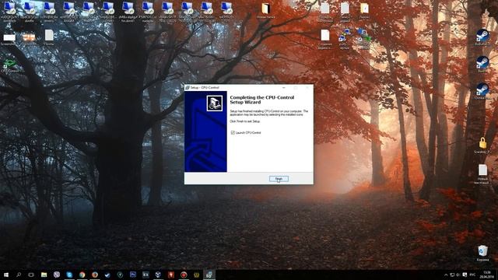Select the Recycle Bin desktop icon
The image size is (498, 280).
pyautogui.click(x=482, y=253)
